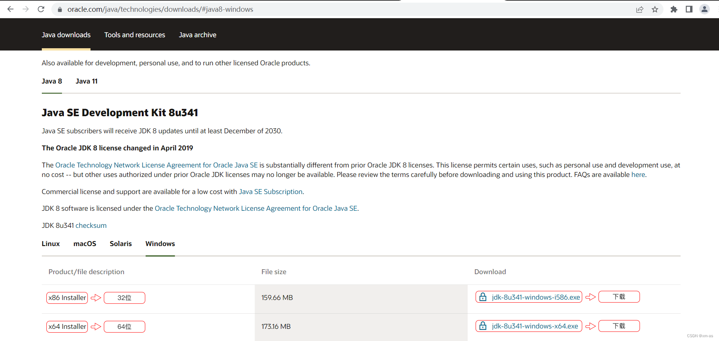Viewport: 719px width, 341px height.
Task: Bookmark this page with the star icon
Action: (655, 9)
